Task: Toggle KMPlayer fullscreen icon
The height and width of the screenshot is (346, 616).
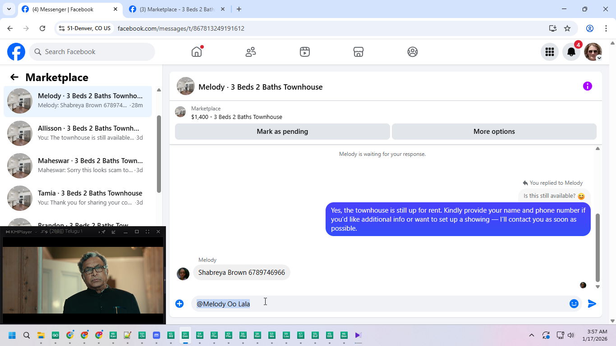Action: (x=147, y=232)
